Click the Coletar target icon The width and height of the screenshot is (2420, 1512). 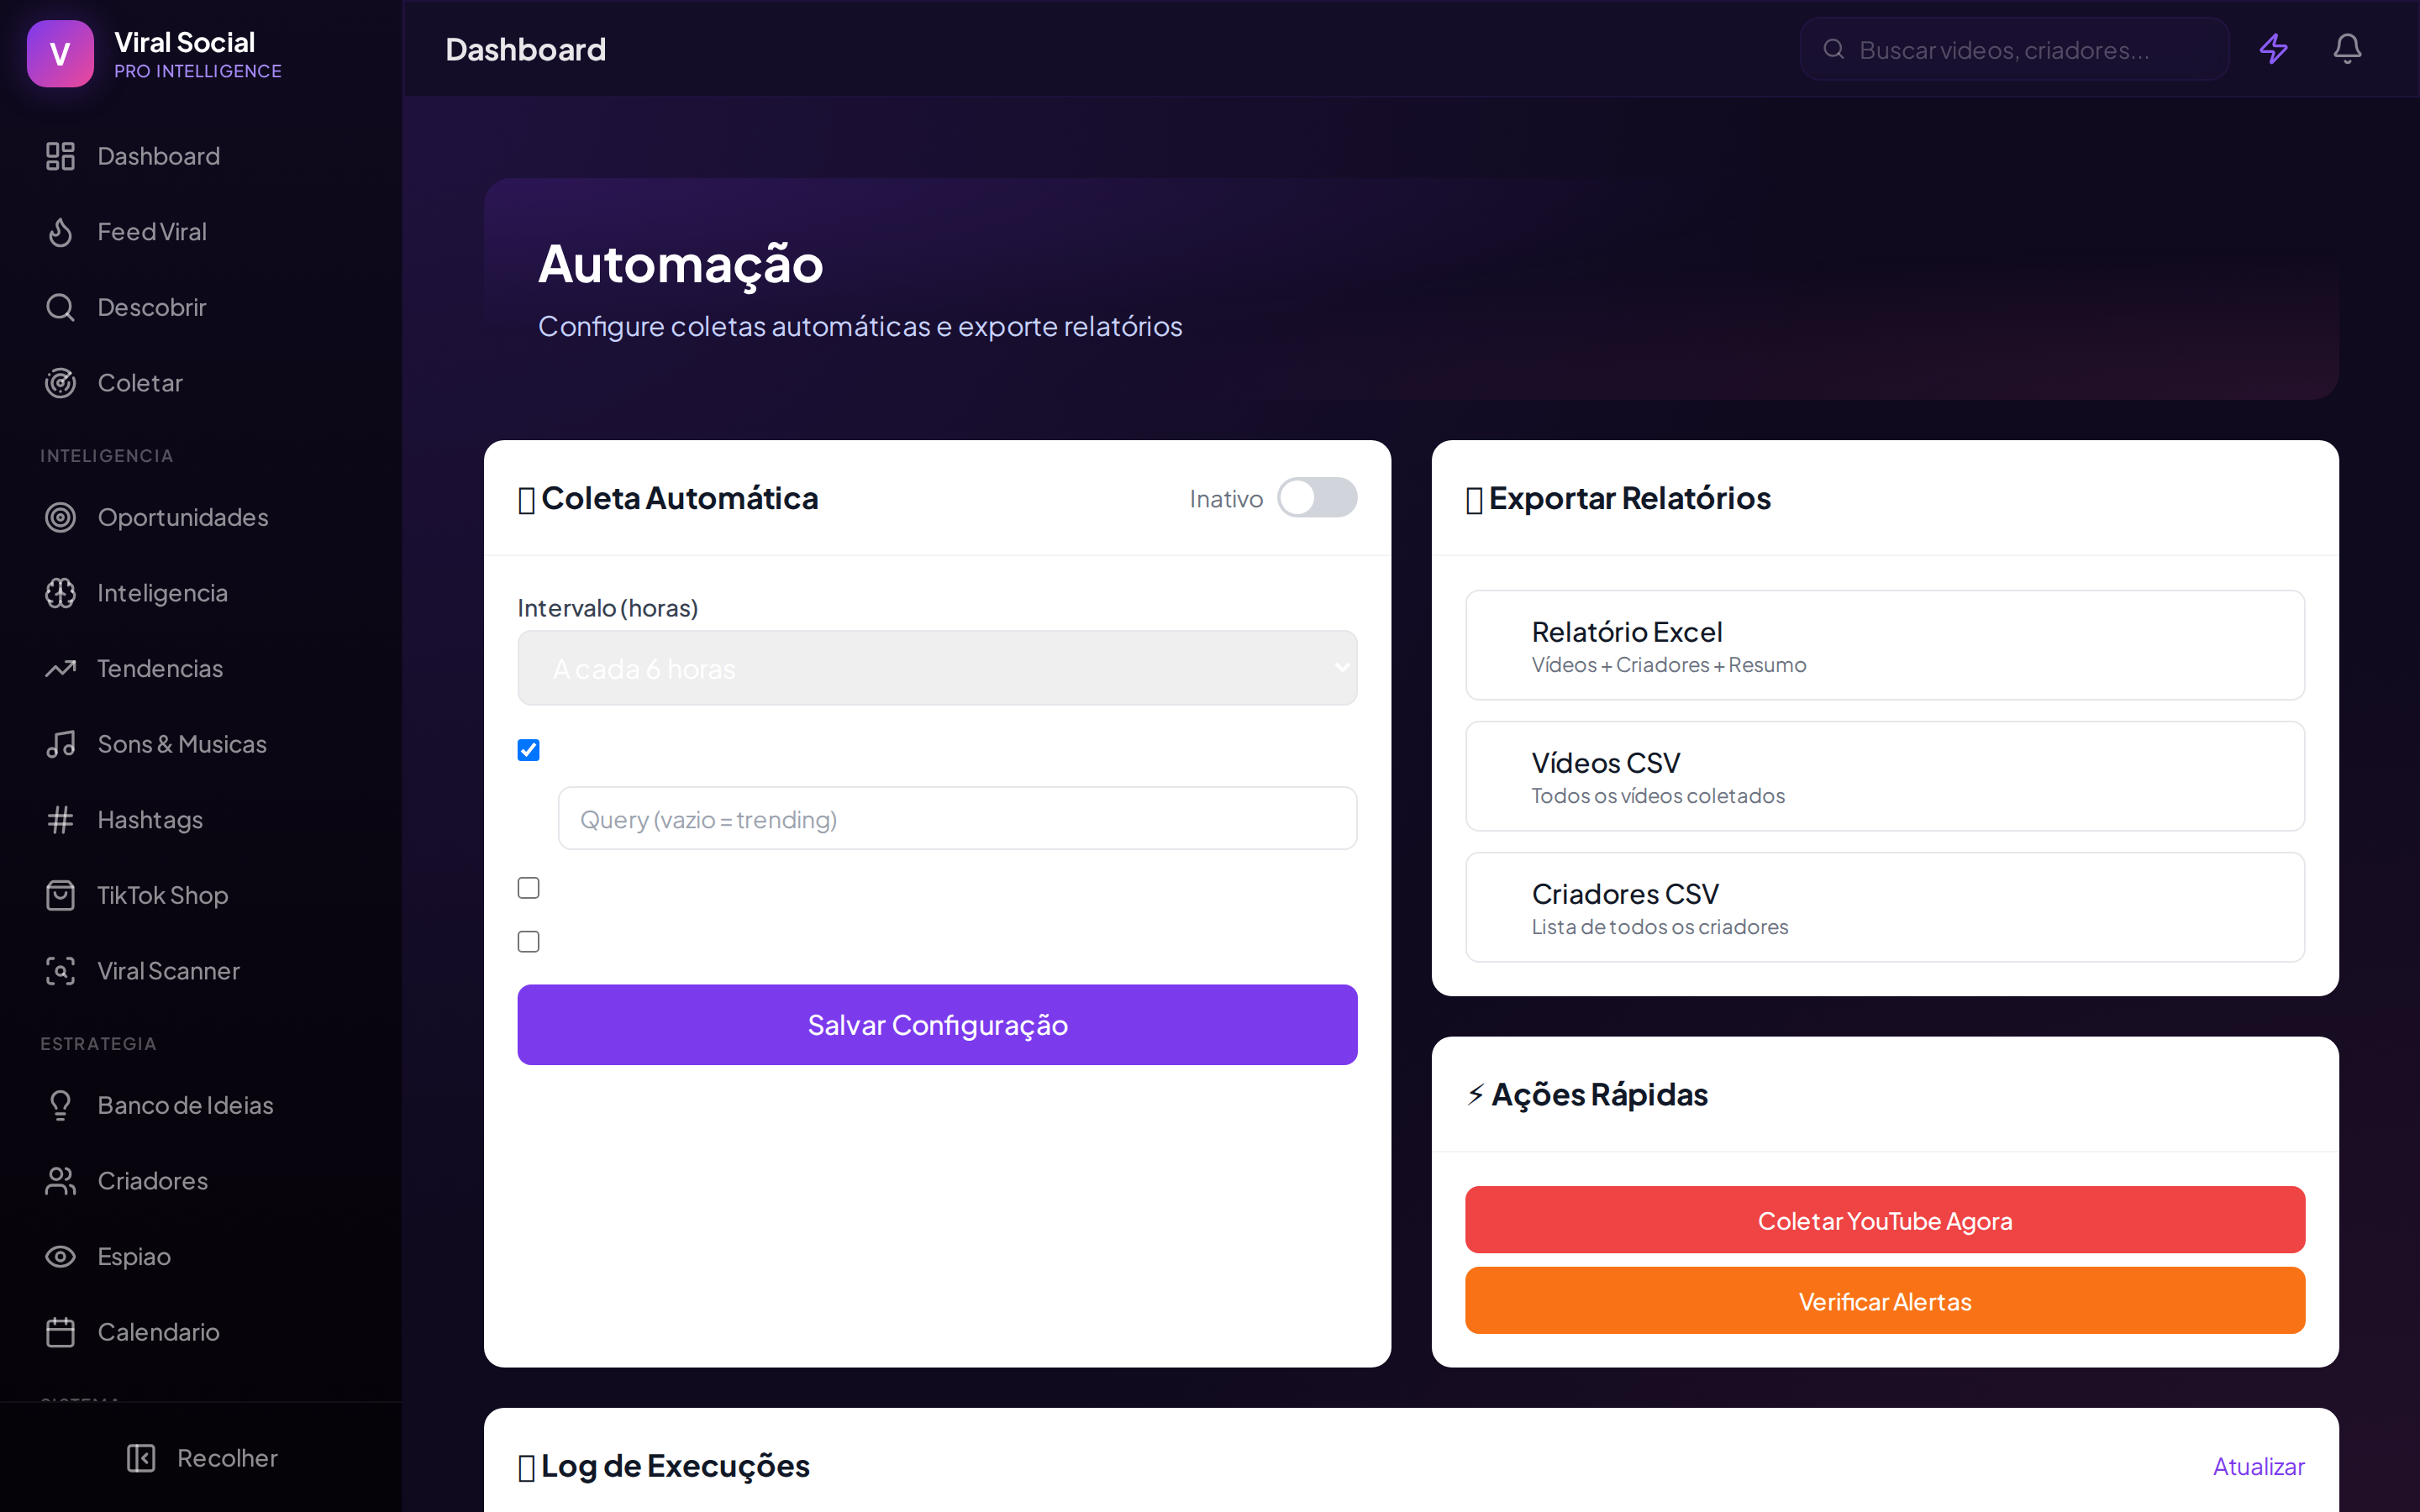tap(60, 383)
